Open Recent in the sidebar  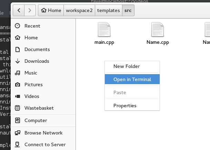tap(43, 26)
